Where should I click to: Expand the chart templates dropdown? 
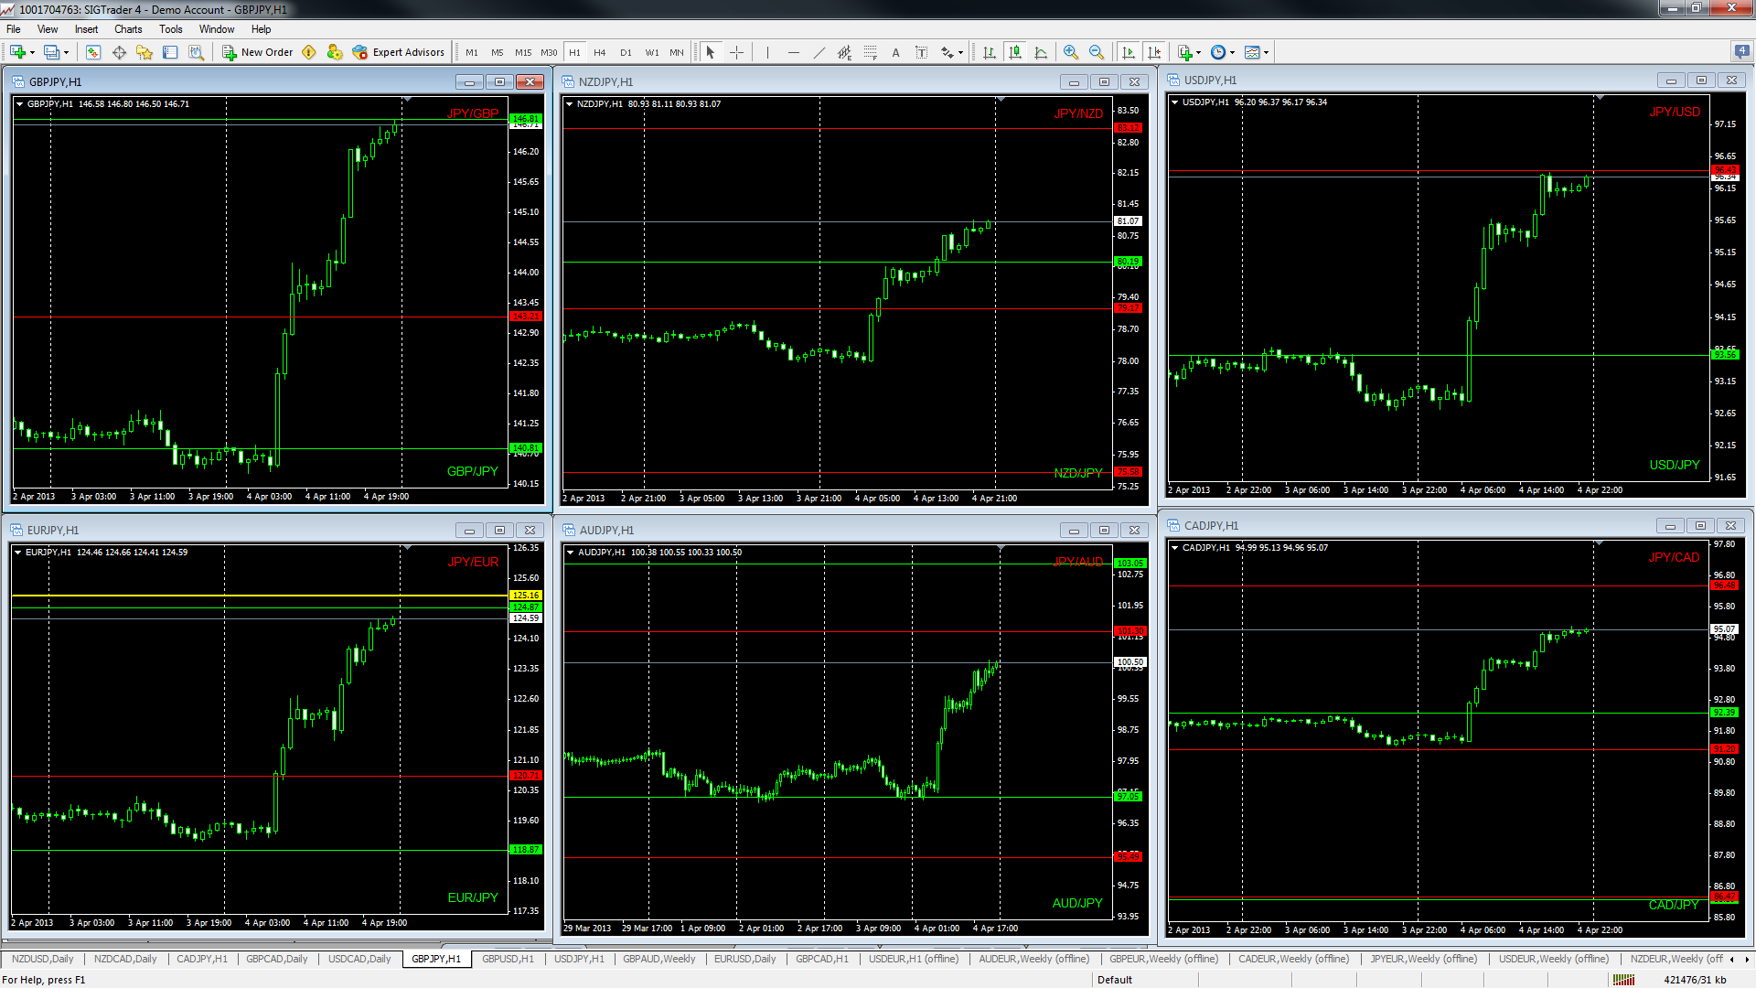point(1266,53)
